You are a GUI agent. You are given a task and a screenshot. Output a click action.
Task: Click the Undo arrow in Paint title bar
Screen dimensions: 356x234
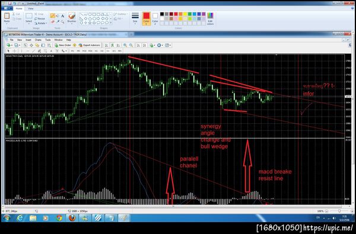(x=14, y=4)
